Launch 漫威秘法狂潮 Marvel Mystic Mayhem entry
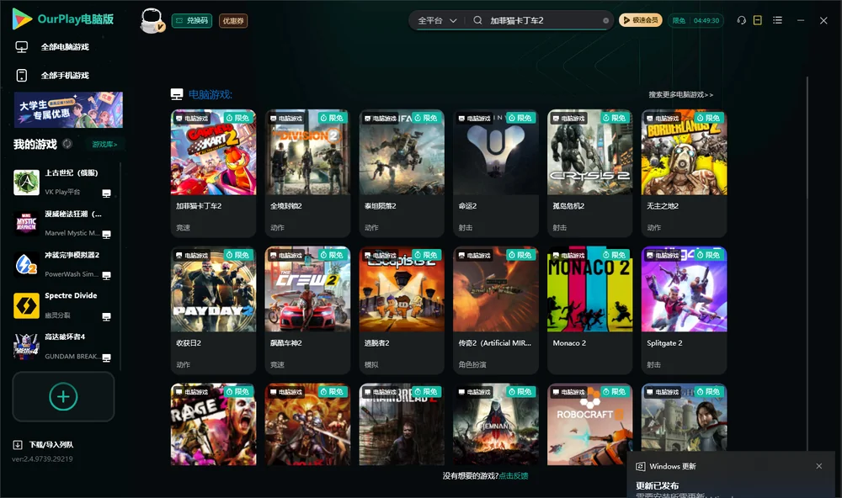 [x=63, y=223]
